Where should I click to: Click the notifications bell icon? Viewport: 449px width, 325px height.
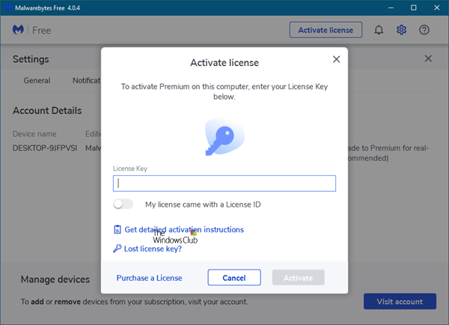coord(379,30)
